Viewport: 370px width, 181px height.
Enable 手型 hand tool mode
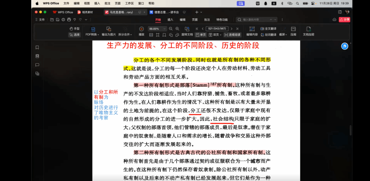[x=74, y=29]
